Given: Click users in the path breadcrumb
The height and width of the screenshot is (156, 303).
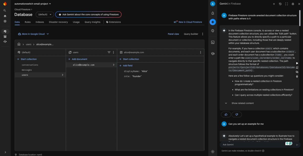Looking at the screenshot, I should (29, 44).
